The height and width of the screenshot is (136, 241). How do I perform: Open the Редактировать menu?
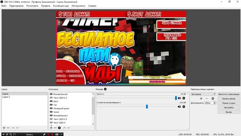[x=16, y=6]
